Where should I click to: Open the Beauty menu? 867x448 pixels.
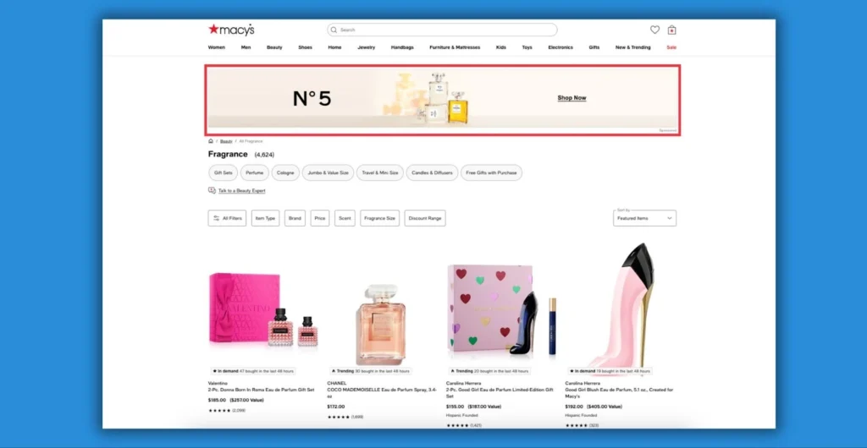tap(274, 47)
